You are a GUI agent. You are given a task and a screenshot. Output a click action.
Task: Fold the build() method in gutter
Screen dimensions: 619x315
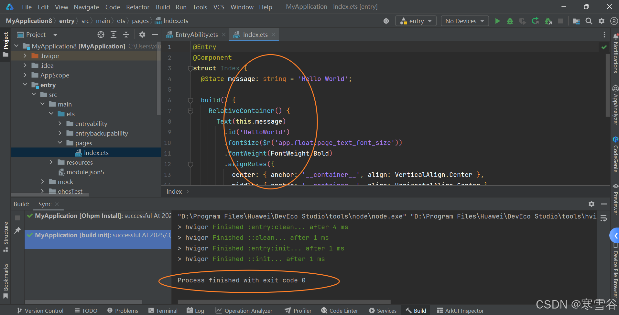(190, 100)
